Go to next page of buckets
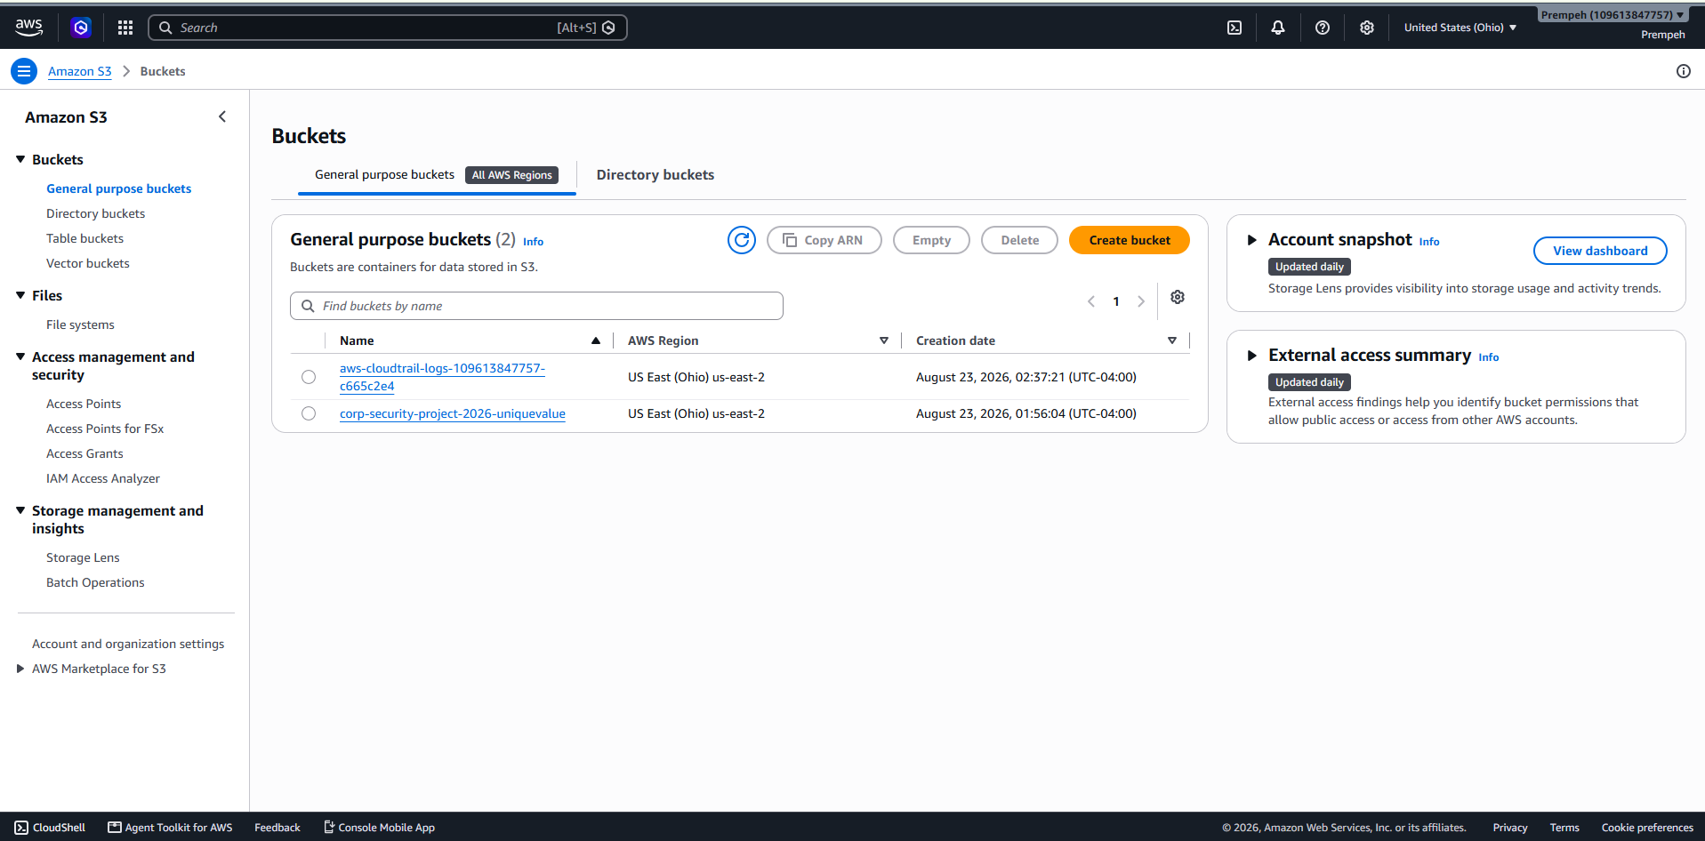Viewport: 1705px width, 841px height. point(1141,301)
